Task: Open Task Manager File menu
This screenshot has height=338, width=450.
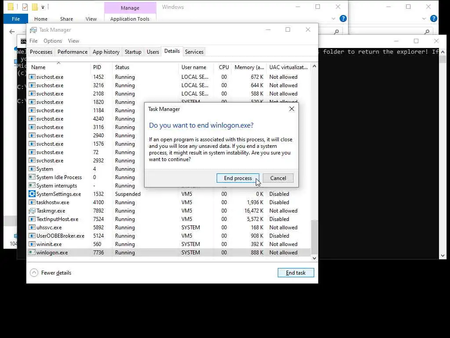Action: click(33, 41)
